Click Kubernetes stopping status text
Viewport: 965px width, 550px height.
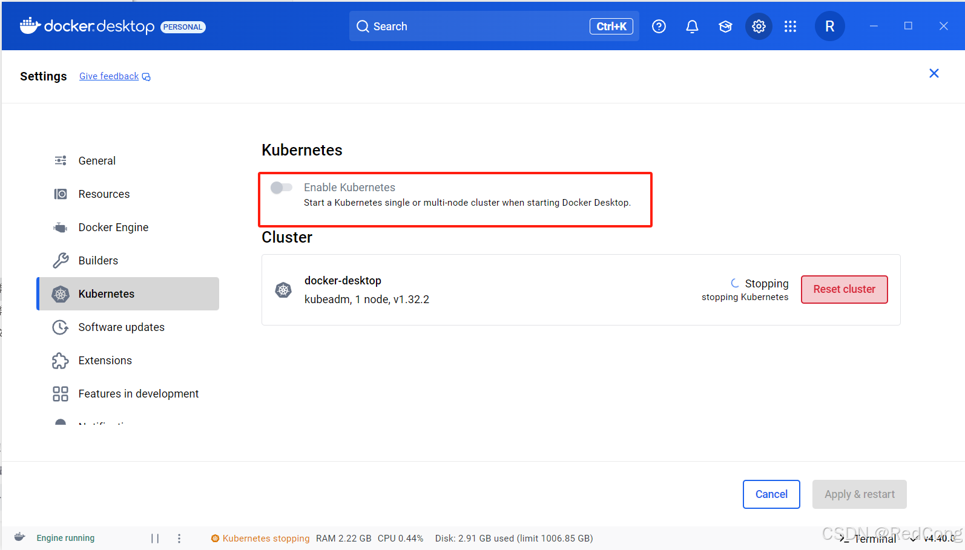[x=266, y=539]
